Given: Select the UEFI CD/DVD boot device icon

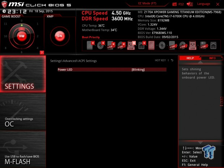Looking at the screenshot, I should point(101,45).
